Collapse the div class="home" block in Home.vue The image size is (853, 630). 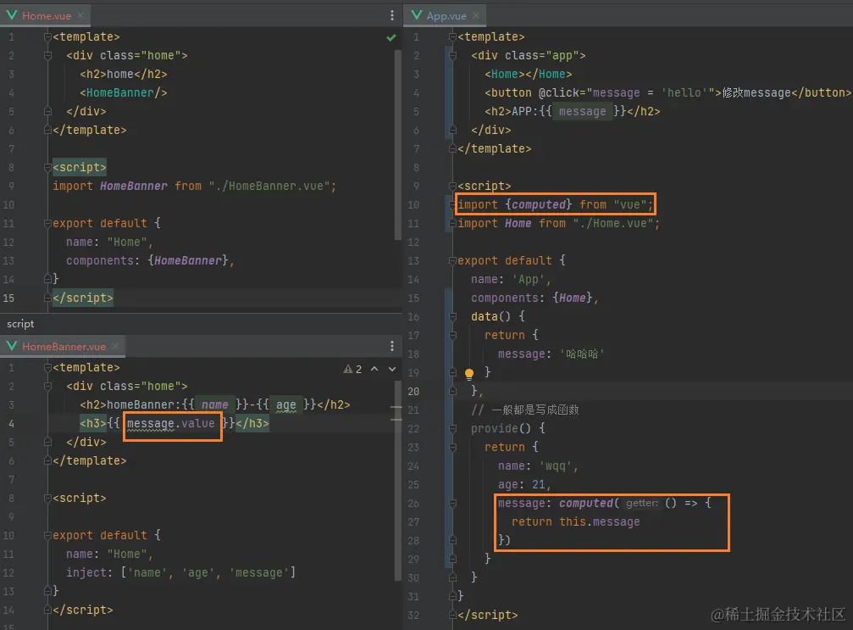47,56
